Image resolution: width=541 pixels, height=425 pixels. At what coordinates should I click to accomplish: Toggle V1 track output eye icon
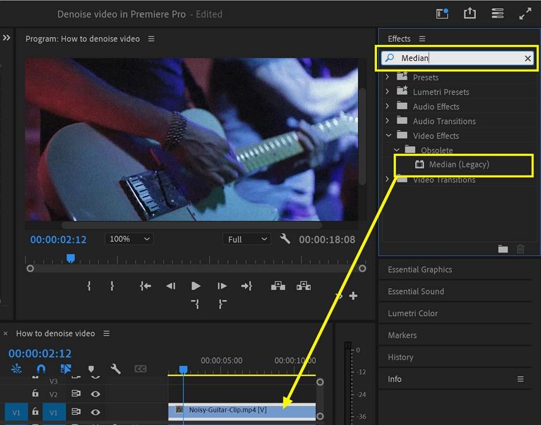[96, 412]
